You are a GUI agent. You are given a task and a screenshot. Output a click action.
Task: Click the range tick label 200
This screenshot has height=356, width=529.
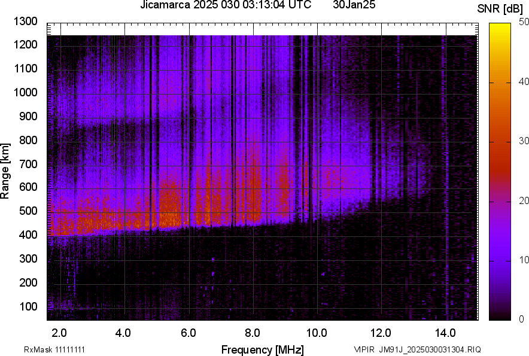(28, 282)
